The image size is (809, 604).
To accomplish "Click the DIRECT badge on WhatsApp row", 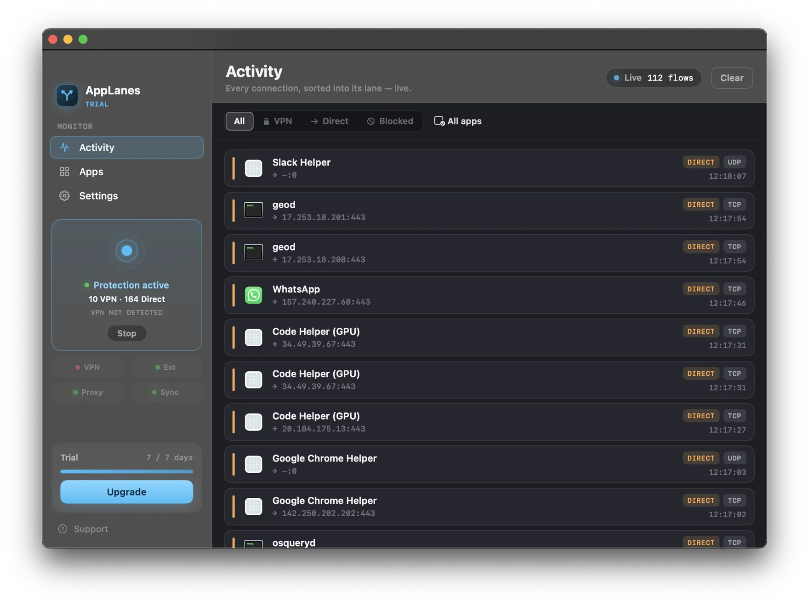I will pos(701,289).
